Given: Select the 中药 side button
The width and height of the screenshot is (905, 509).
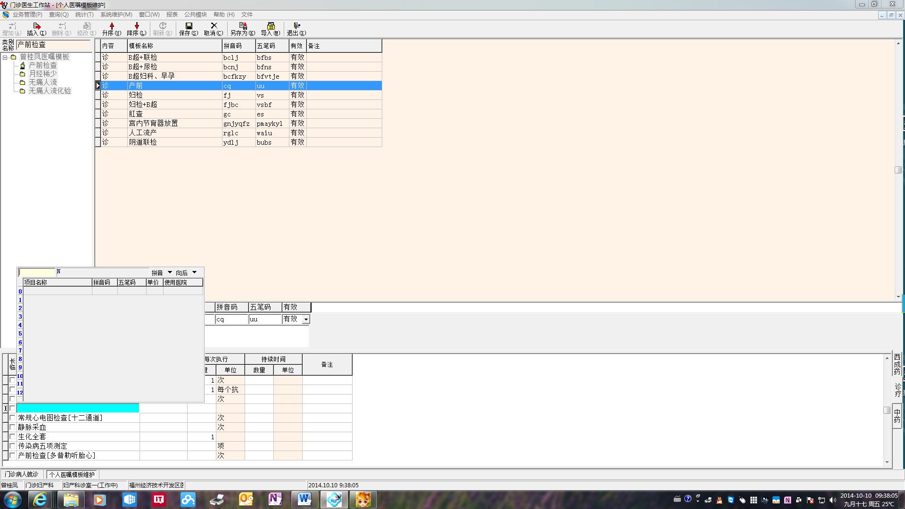Looking at the screenshot, I should [897, 416].
